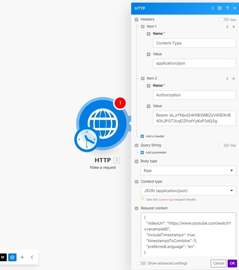Viewport: 239px width, 270px height.
Task: Grab the drag handle for Item 2
Action: [x=227, y=79]
